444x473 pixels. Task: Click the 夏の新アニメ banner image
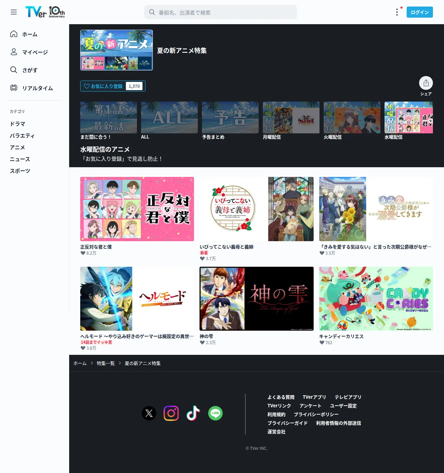[117, 50]
